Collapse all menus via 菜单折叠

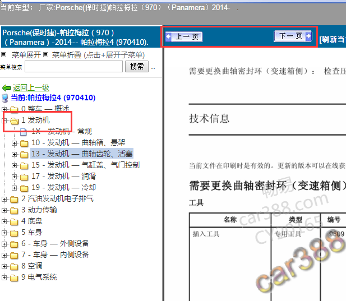pos(66,55)
